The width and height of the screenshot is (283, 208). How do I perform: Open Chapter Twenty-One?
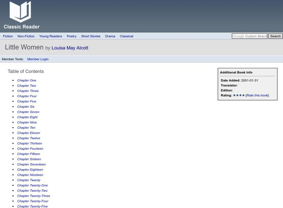click(x=33, y=185)
